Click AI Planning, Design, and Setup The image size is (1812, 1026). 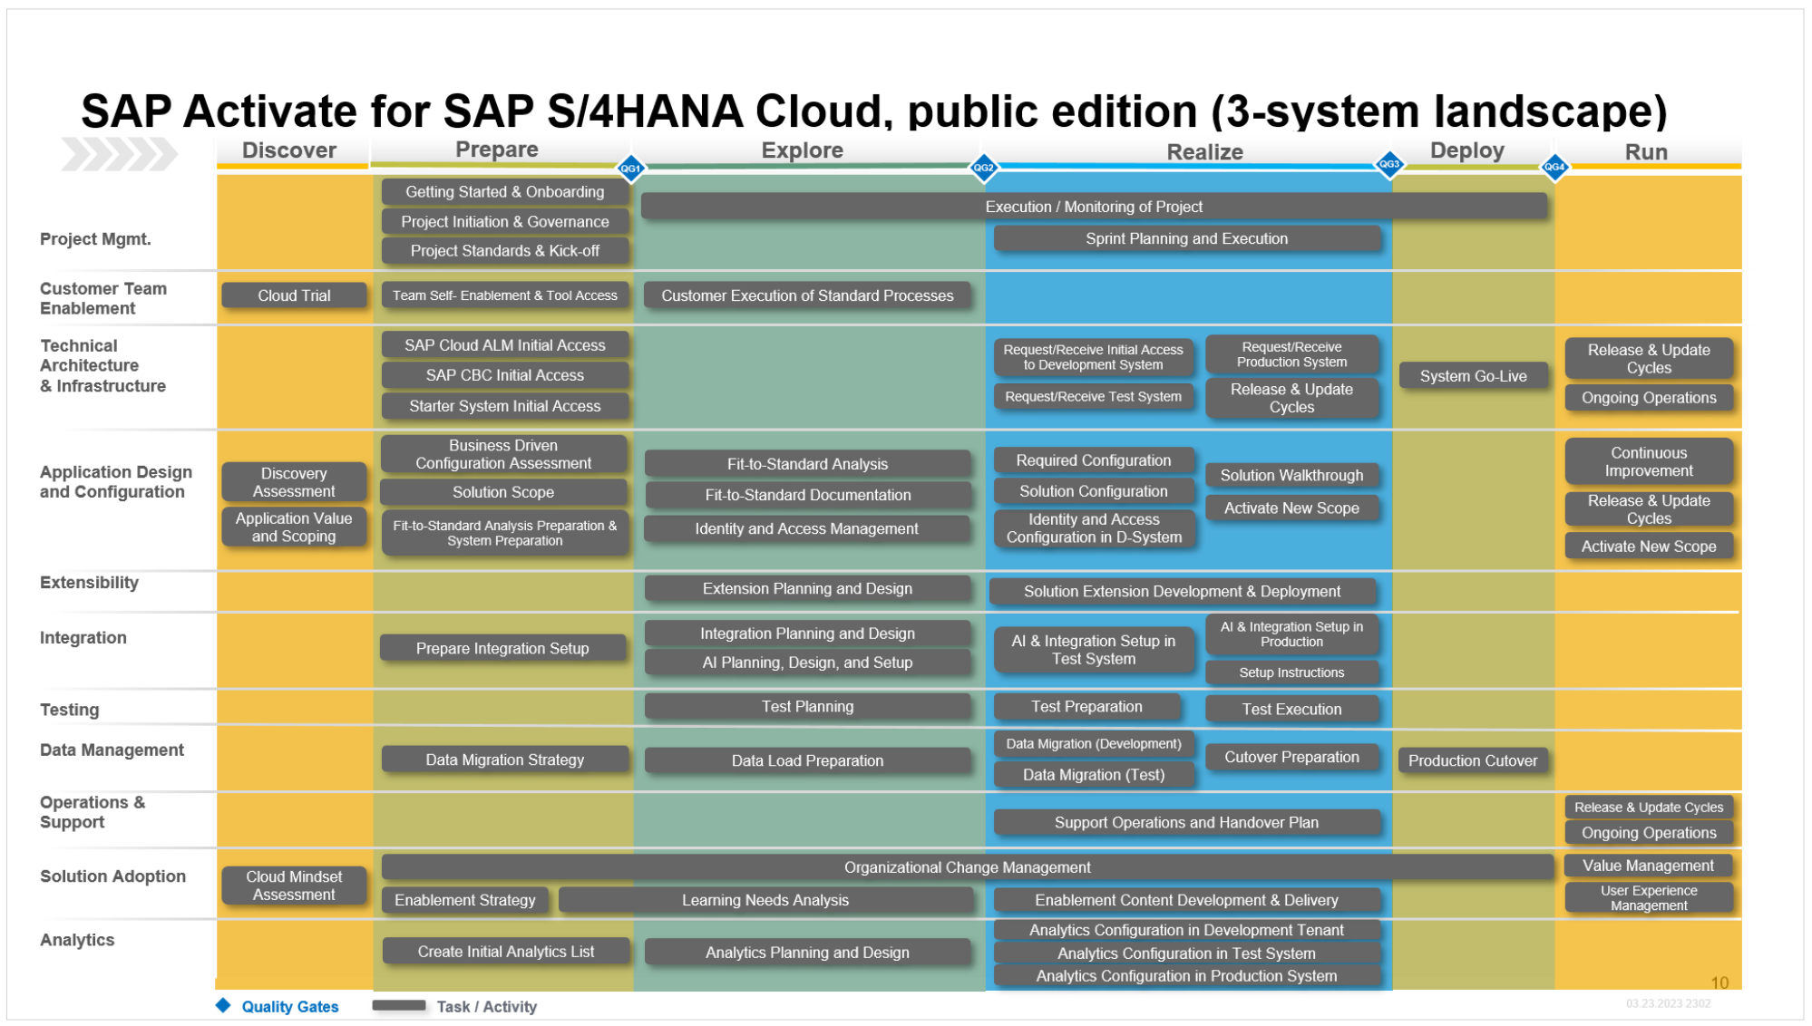coord(807,663)
